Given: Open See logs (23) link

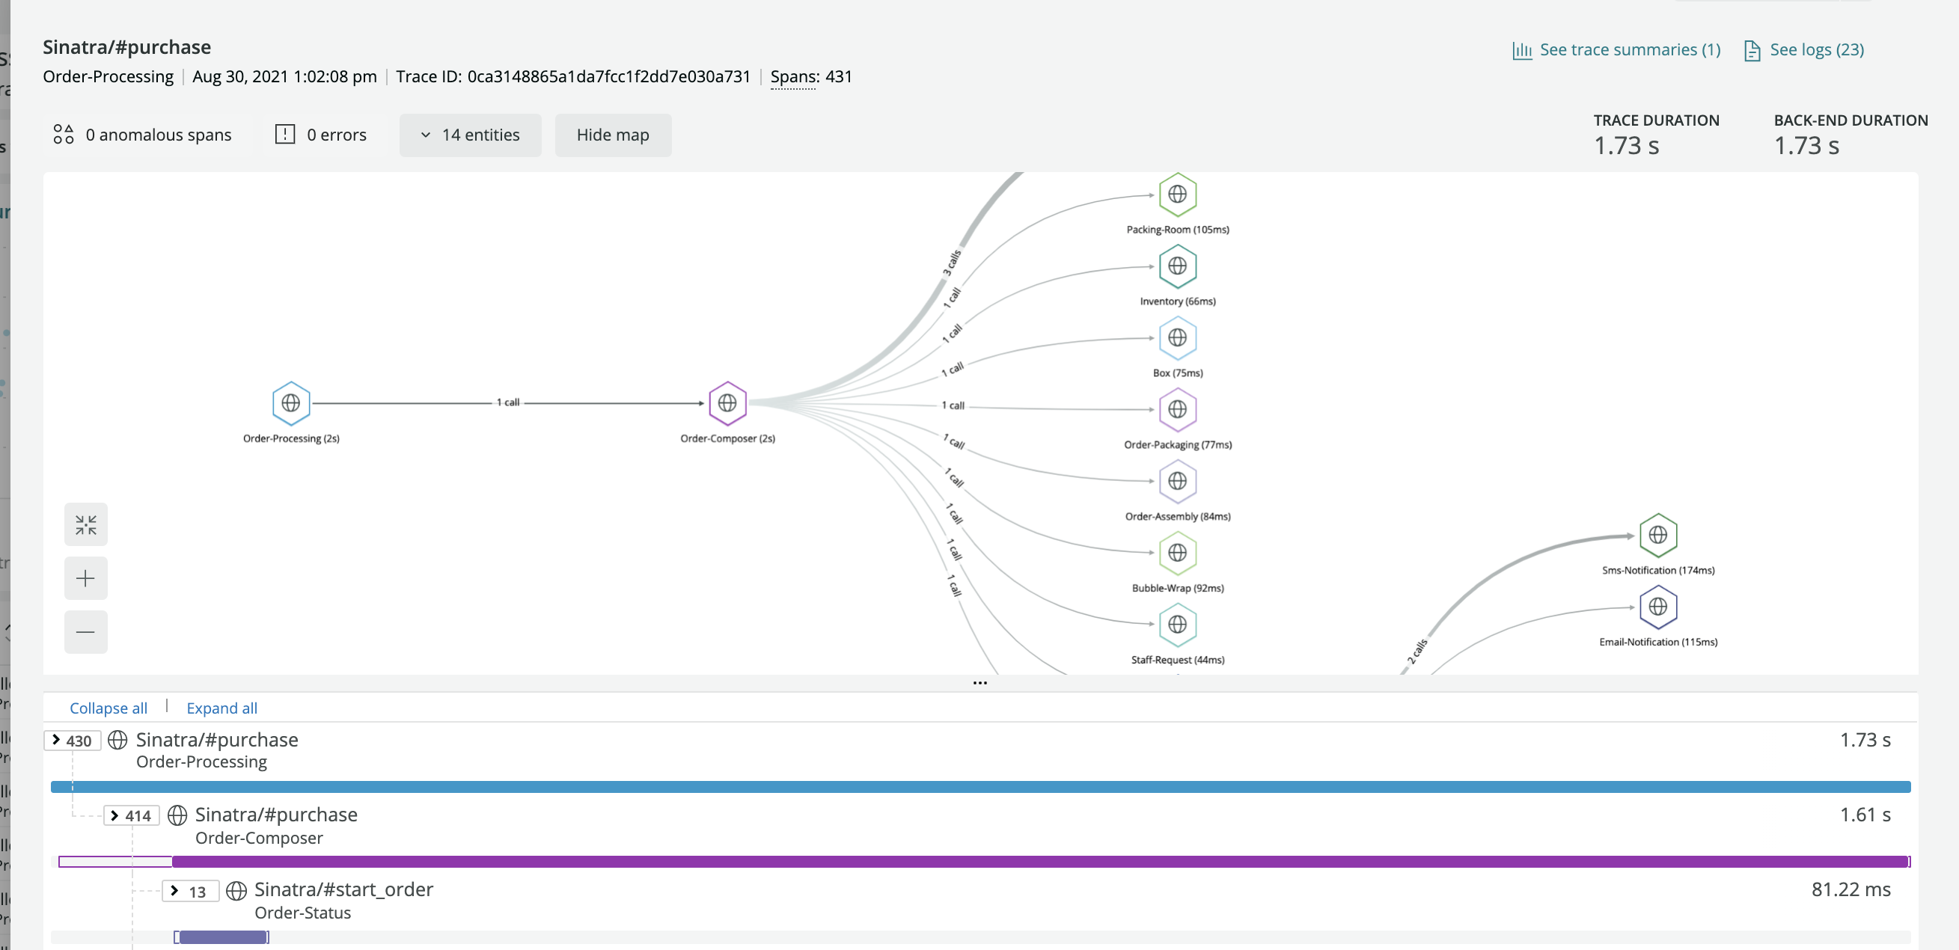Looking at the screenshot, I should click(1804, 50).
